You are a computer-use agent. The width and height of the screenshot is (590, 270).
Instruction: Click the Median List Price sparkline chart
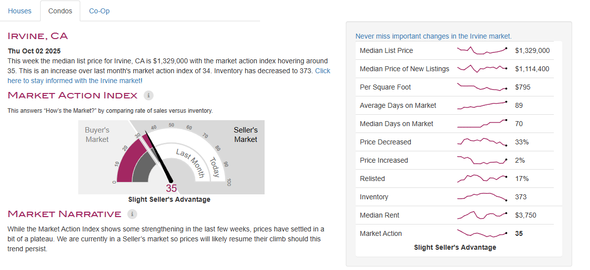(x=482, y=50)
